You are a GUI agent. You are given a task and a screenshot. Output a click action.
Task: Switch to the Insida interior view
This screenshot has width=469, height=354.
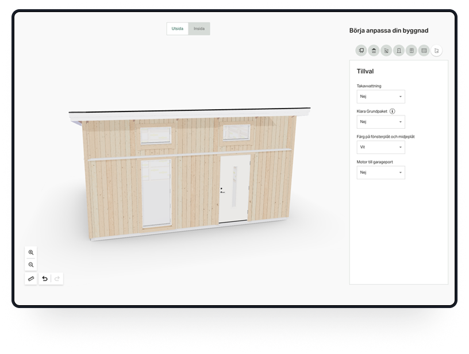tap(199, 29)
